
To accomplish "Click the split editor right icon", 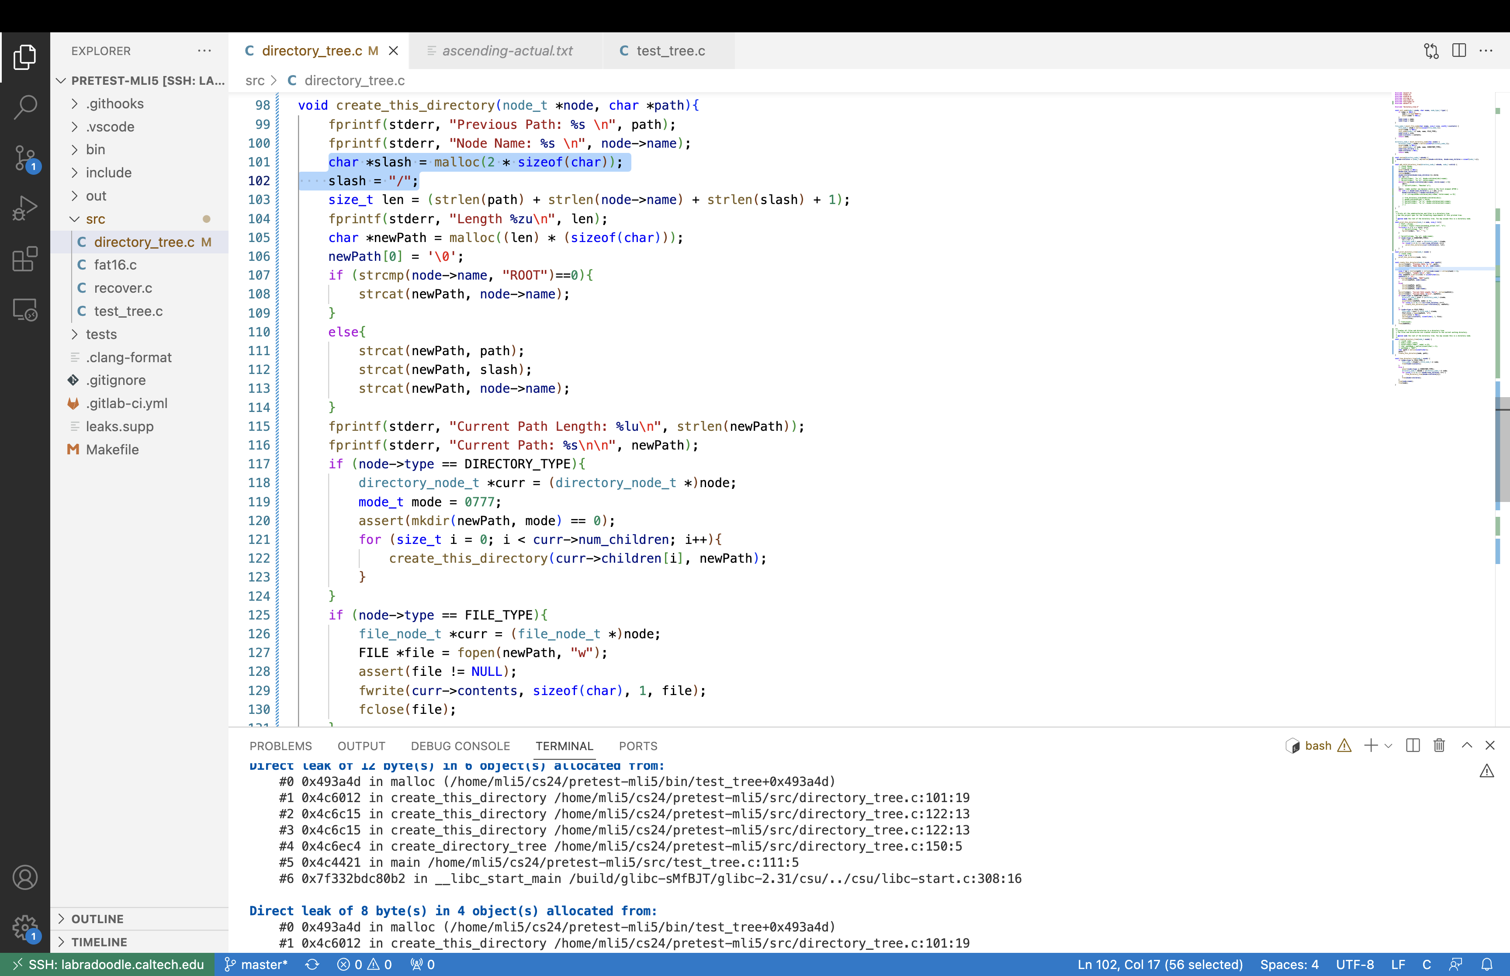I will (1459, 51).
